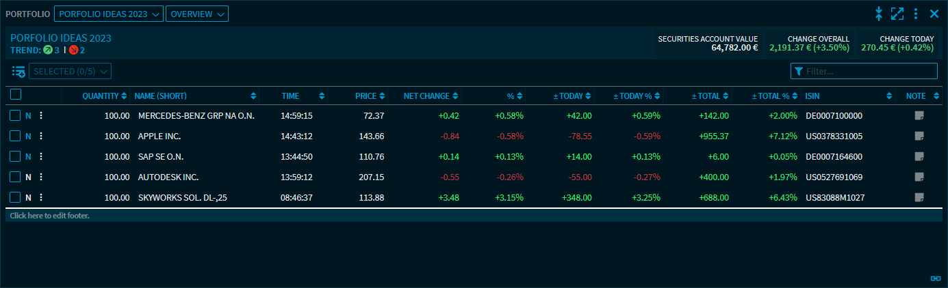Click the Autodesk Inc. name in the table
The image size is (948, 288).
pos(168,177)
